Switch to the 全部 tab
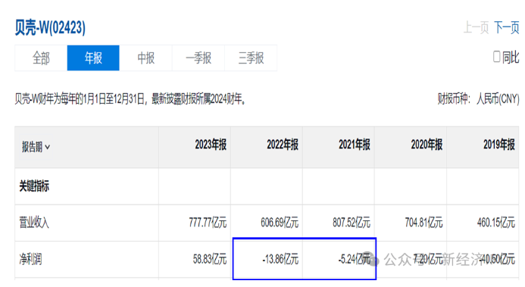 click(41, 58)
